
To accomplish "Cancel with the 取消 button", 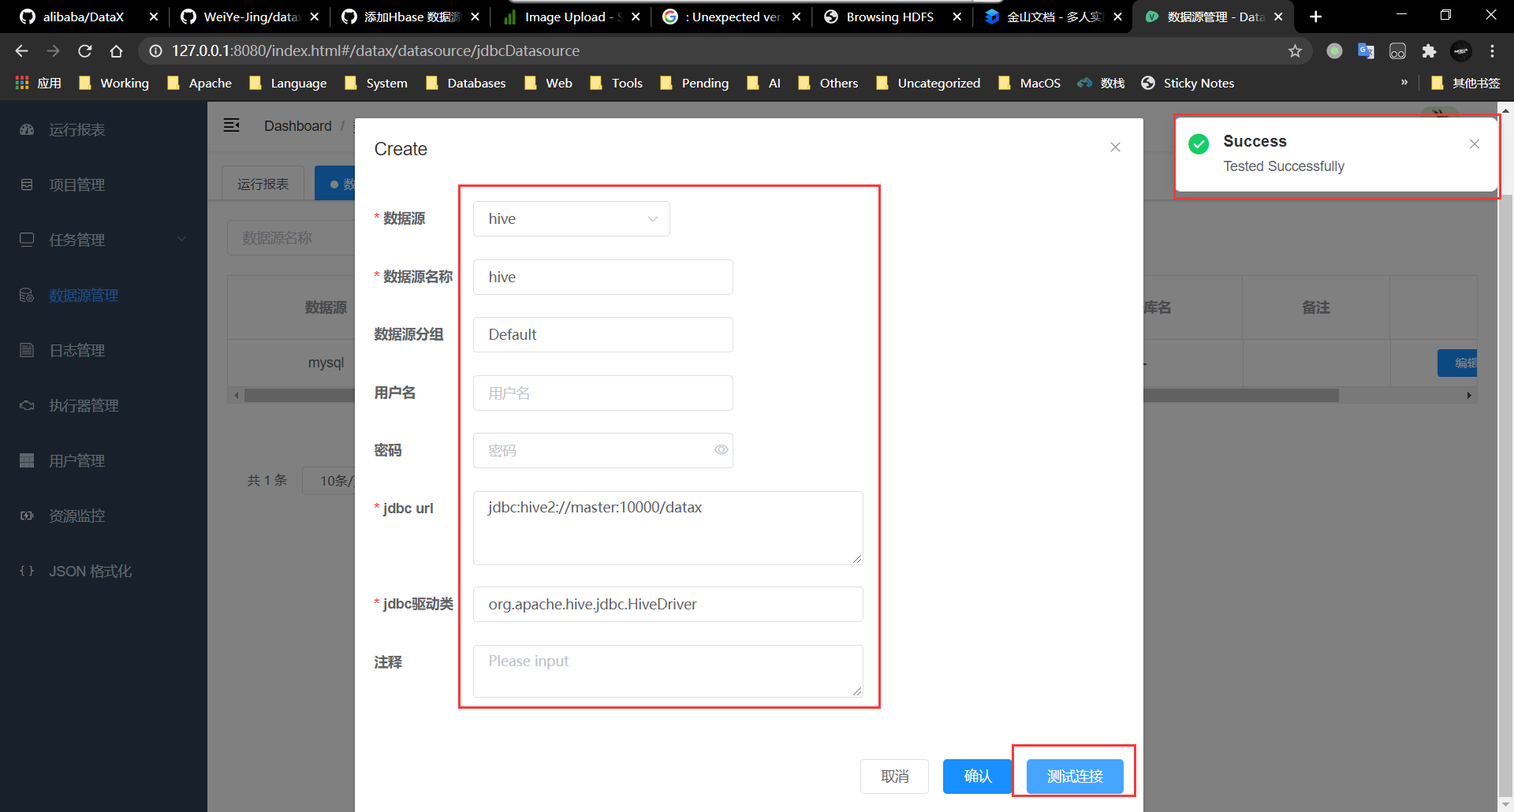I will point(894,777).
